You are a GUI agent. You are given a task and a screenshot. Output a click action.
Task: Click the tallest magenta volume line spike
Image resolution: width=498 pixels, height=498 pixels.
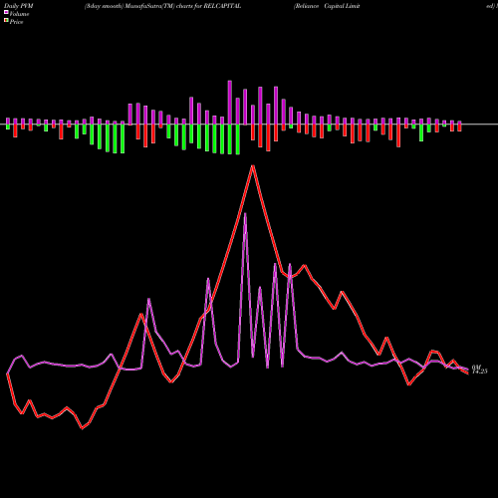tap(245, 214)
